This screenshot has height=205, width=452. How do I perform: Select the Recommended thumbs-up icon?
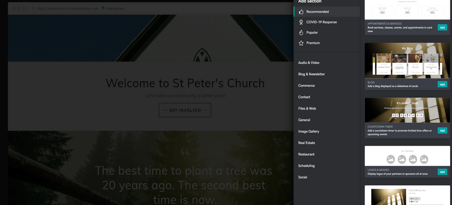coord(301,12)
